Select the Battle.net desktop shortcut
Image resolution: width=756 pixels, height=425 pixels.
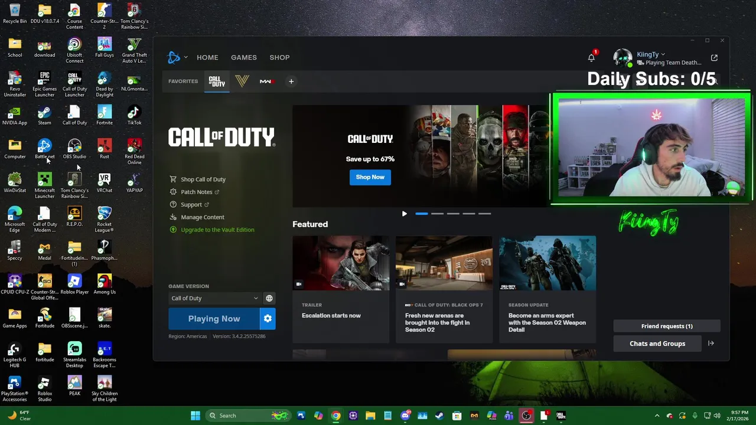[45, 149]
